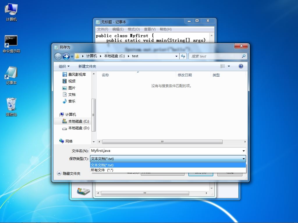The height and width of the screenshot is (223, 298).
Task: Click the drive icon in background window
Action: pyautogui.click(x=83, y=191)
